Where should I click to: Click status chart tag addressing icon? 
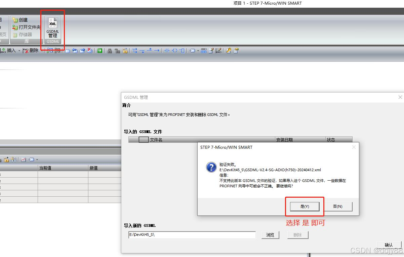32,160
